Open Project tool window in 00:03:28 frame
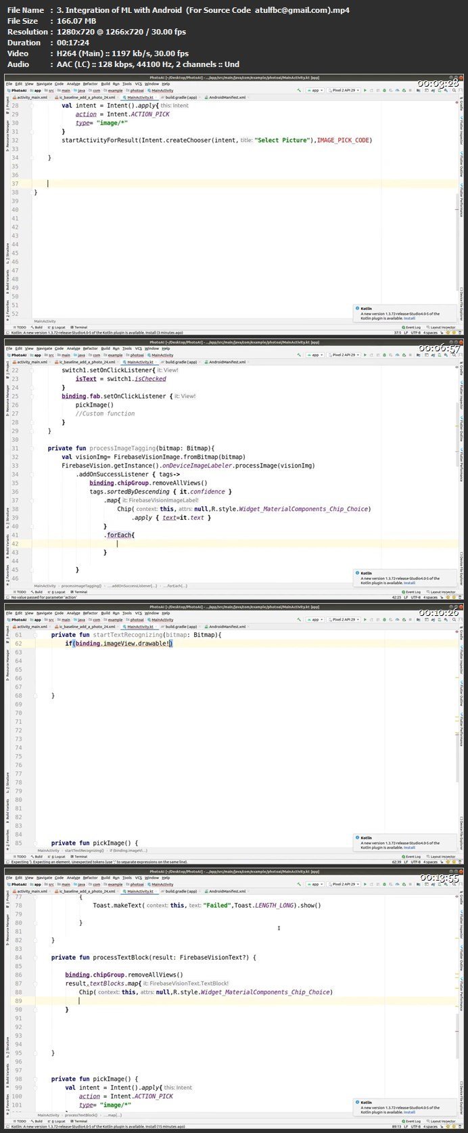Image resolution: width=468 pixels, height=1133 pixels. [x=8, y=104]
